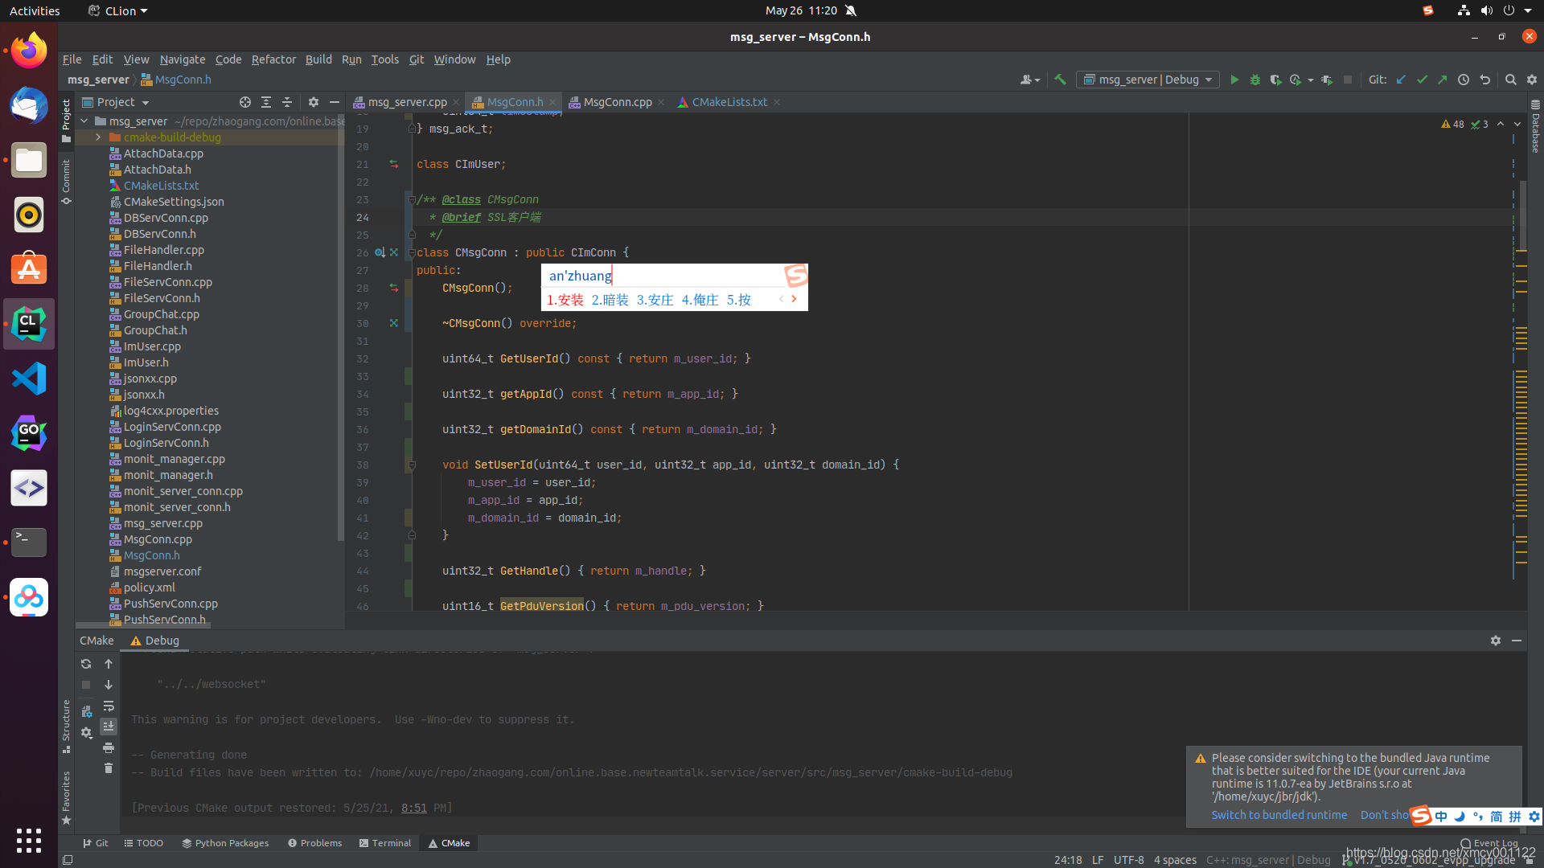Expand the cmake-build-debug folder
The height and width of the screenshot is (868, 1544).
[99, 137]
